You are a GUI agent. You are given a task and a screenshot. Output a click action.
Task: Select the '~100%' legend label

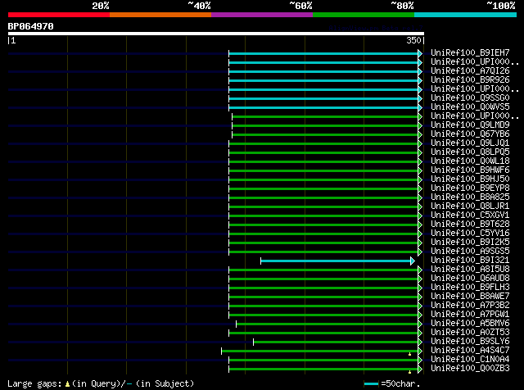point(501,6)
